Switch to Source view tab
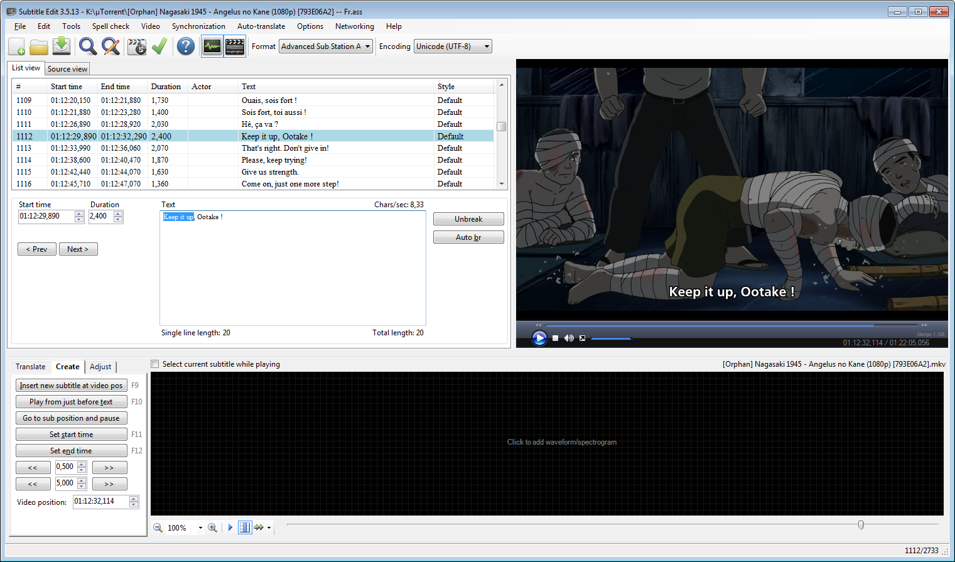955x562 pixels. [67, 69]
